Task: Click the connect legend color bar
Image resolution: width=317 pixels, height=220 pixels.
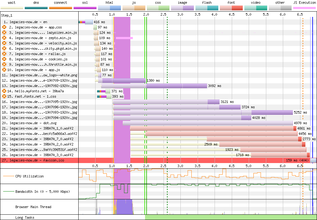Action: click(x=60, y=8)
